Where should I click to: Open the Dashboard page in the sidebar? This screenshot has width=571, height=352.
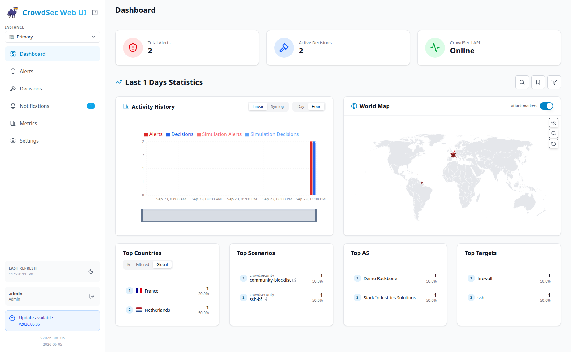(52, 54)
